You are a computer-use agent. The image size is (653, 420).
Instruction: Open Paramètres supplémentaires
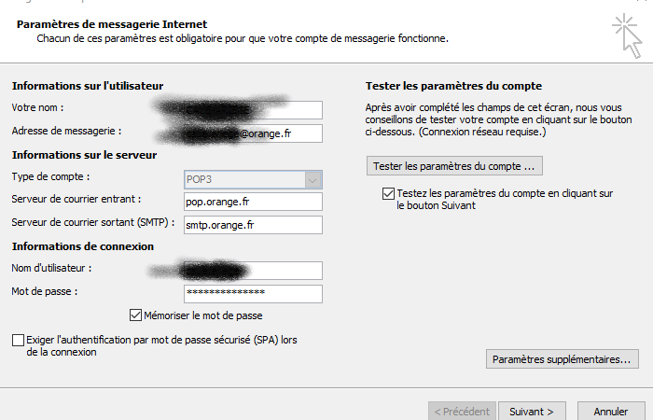coord(562,358)
